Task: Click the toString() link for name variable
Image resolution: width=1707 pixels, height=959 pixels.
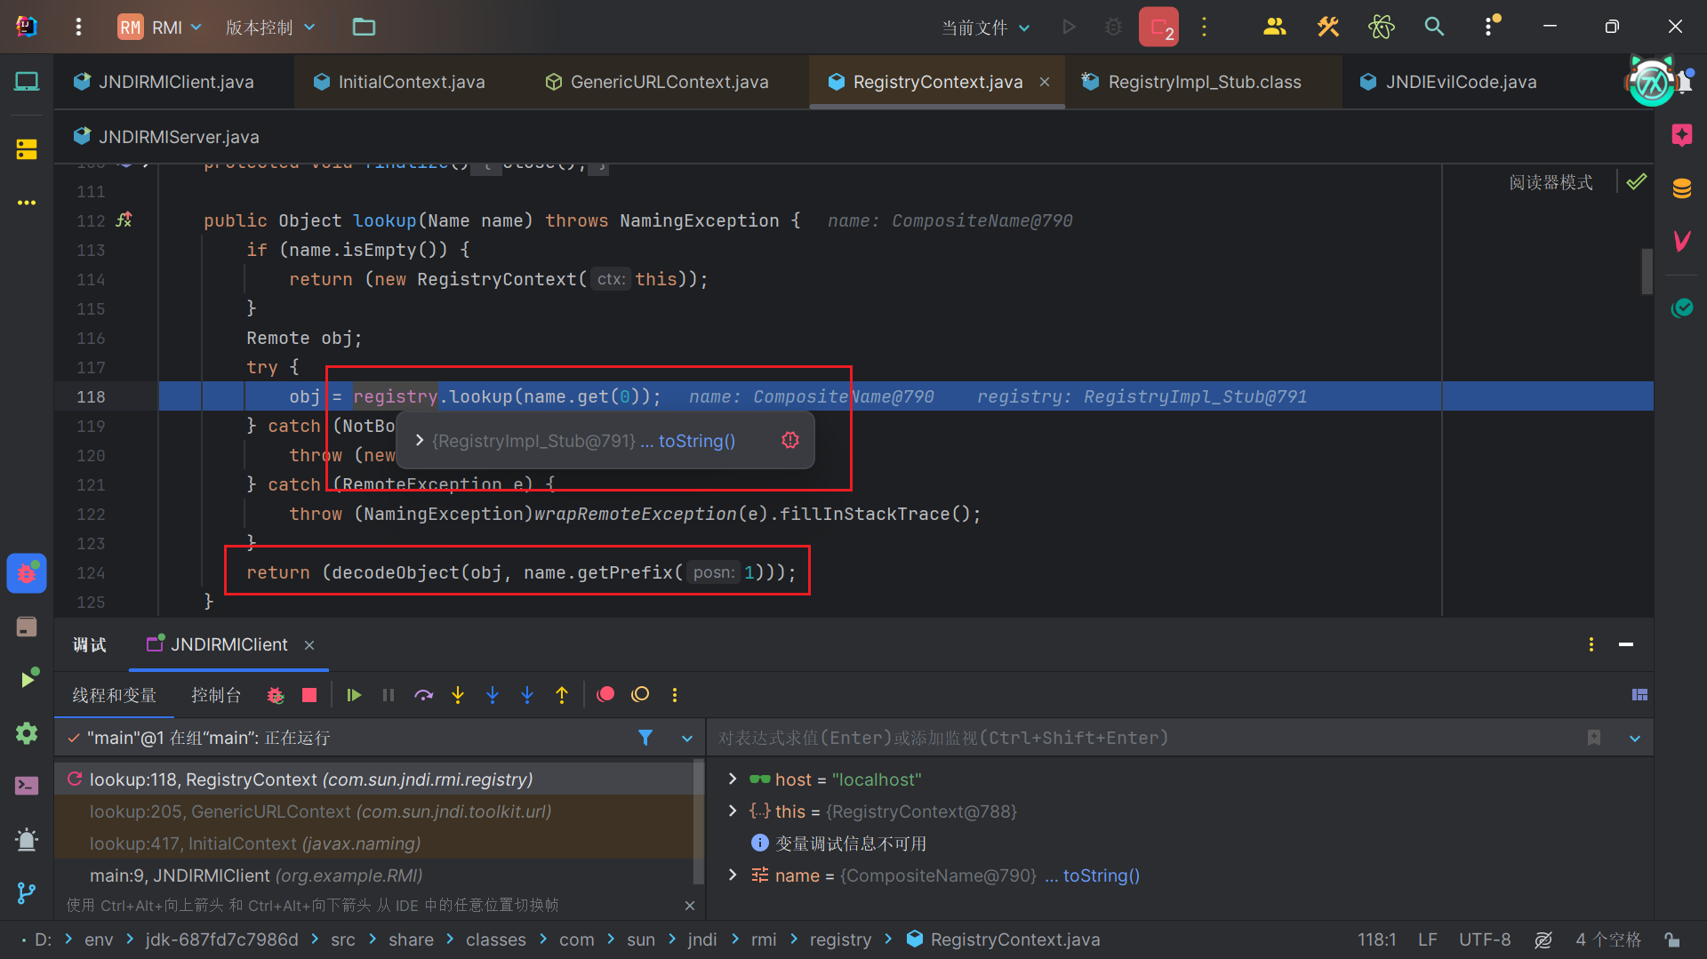Action: click(1101, 875)
